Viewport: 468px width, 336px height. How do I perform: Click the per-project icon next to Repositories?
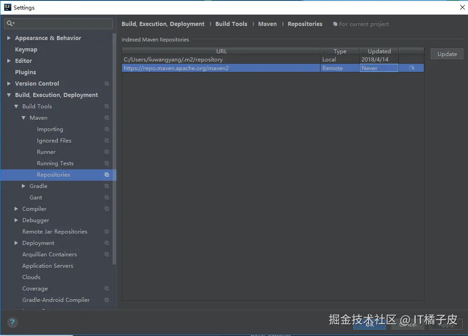[107, 174]
